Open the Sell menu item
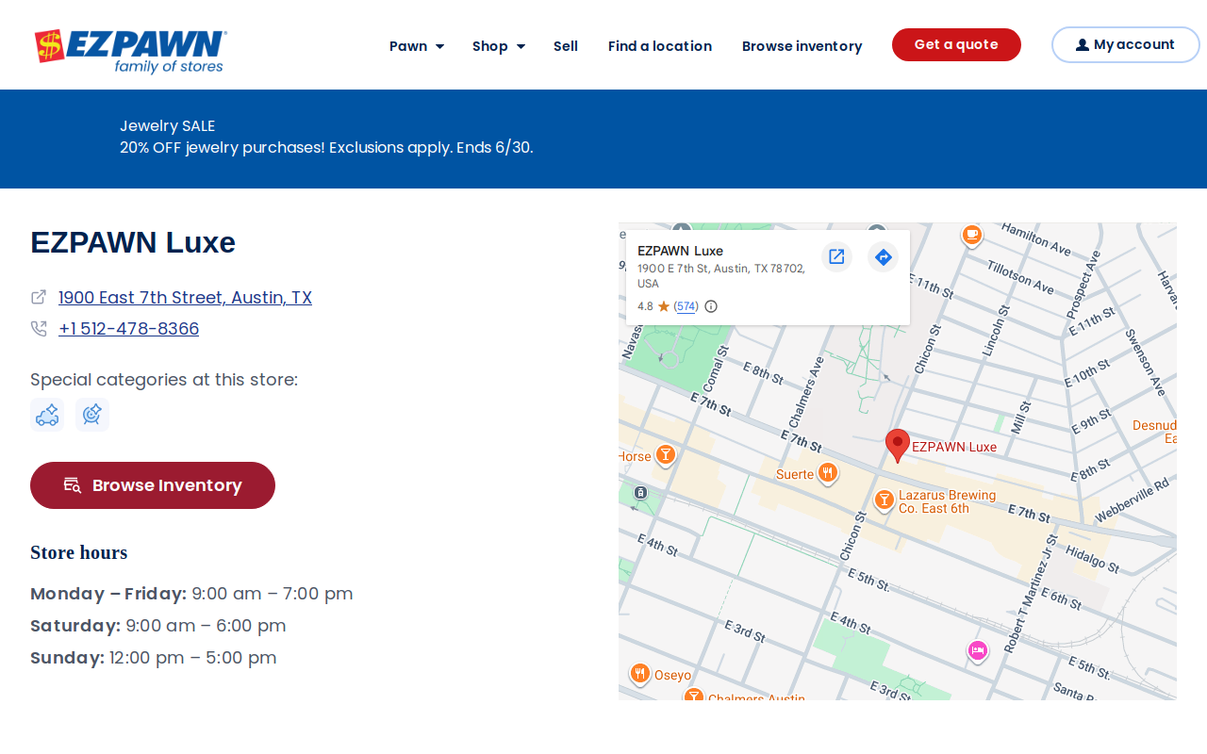 click(x=566, y=46)
